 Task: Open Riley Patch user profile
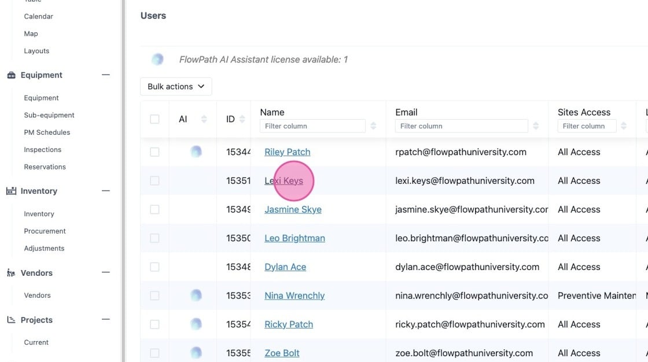(x=287, y=152)
